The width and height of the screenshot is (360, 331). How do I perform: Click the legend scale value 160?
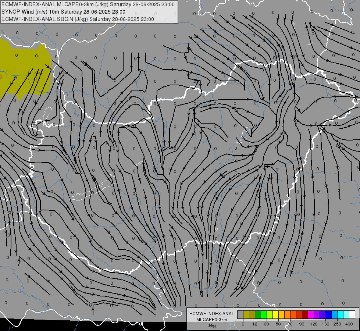[325, 324]
